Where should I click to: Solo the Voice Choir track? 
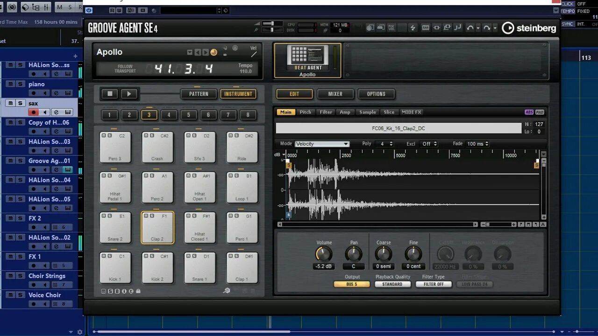tap(20, 295)
